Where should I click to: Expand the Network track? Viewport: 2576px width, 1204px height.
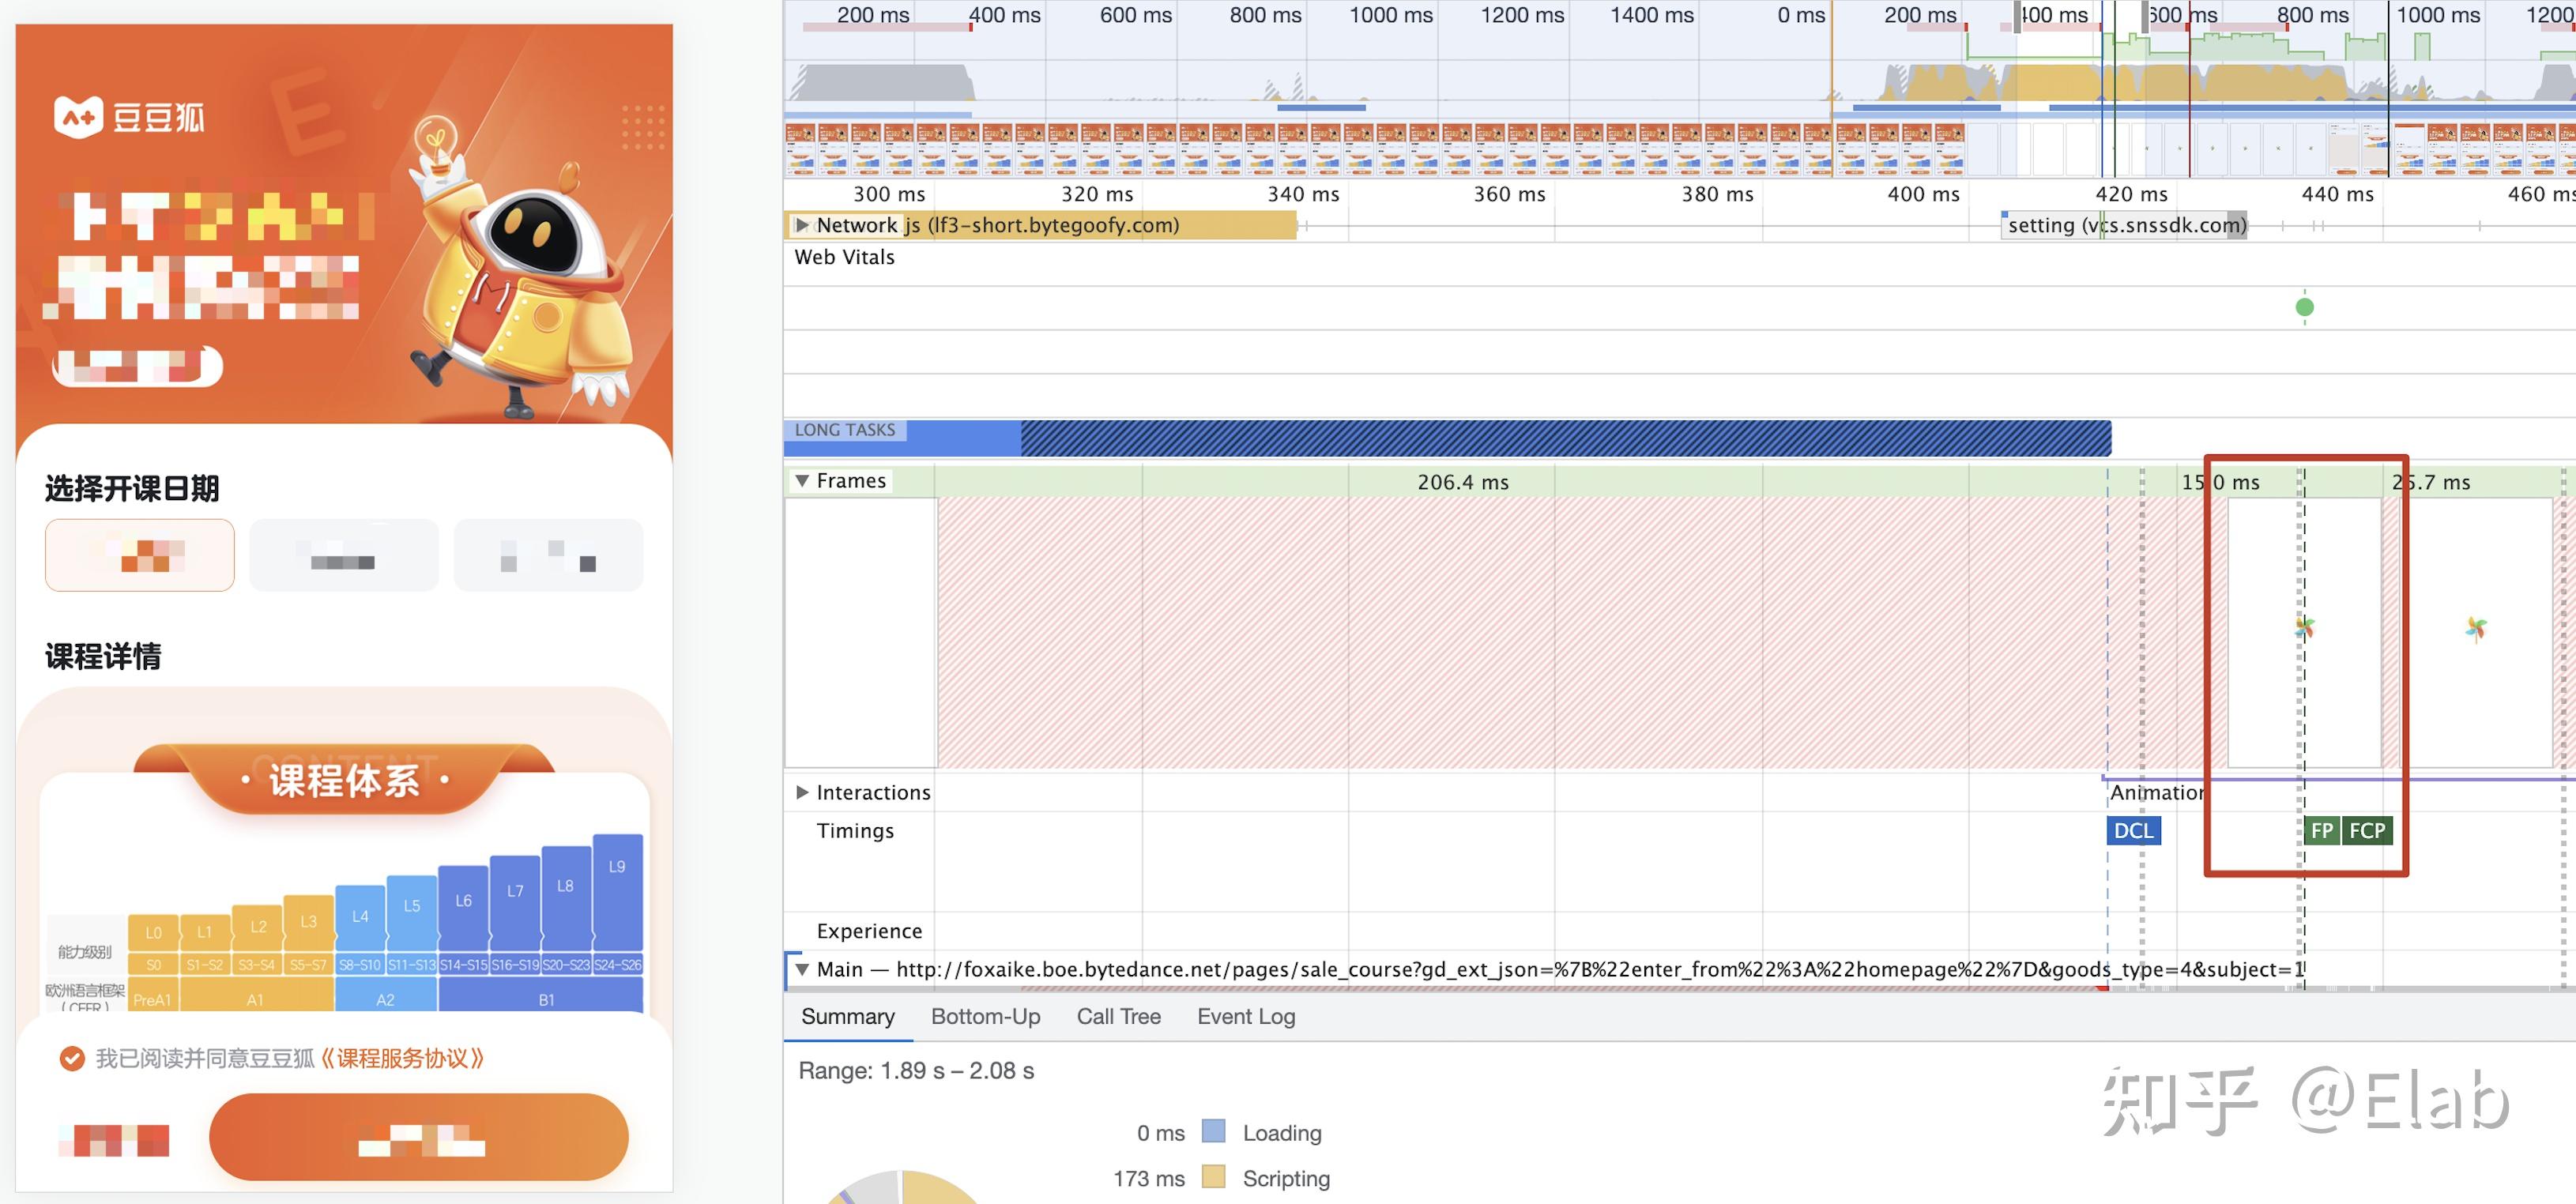[801, 225]
